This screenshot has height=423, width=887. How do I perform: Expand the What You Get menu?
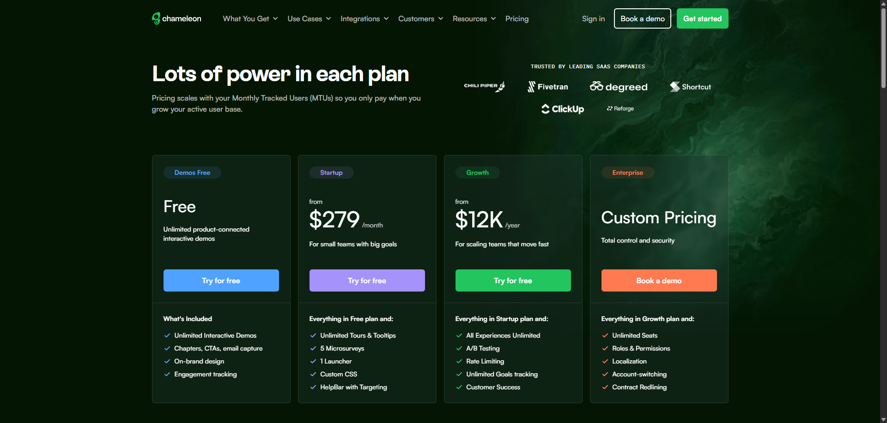coord(250,18)
